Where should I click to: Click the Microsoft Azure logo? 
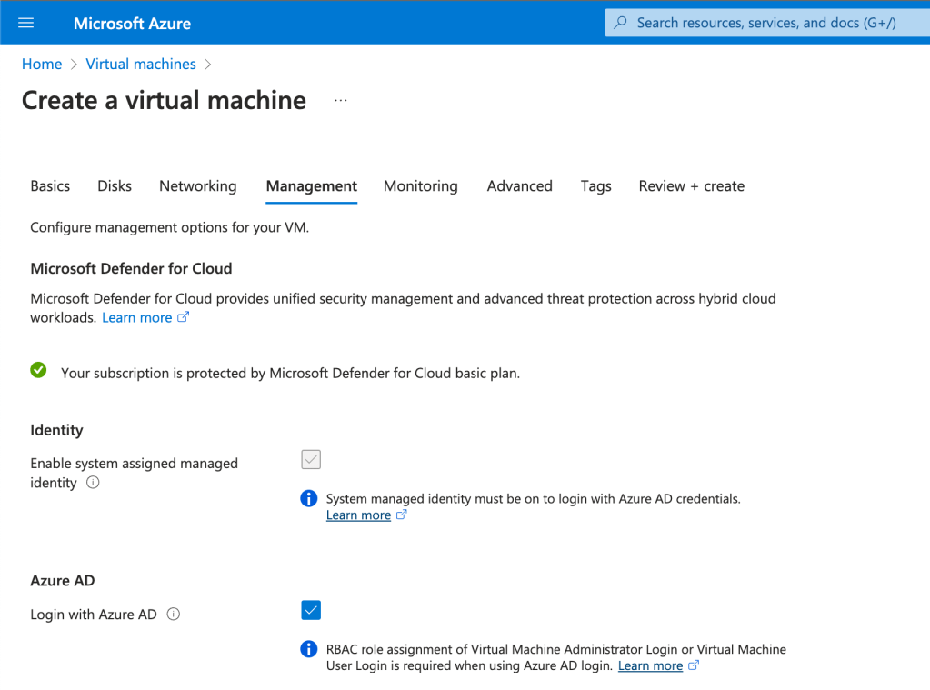(x=132, y=23)
